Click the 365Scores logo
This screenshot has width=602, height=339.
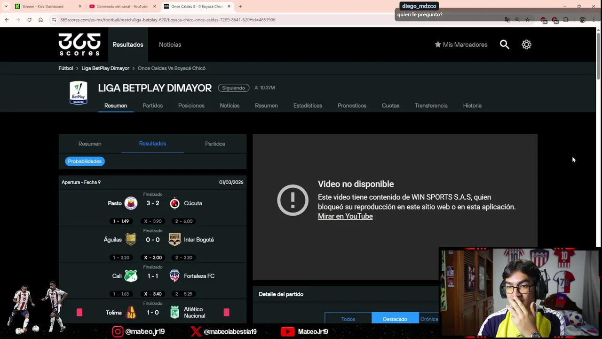point(79,44)
